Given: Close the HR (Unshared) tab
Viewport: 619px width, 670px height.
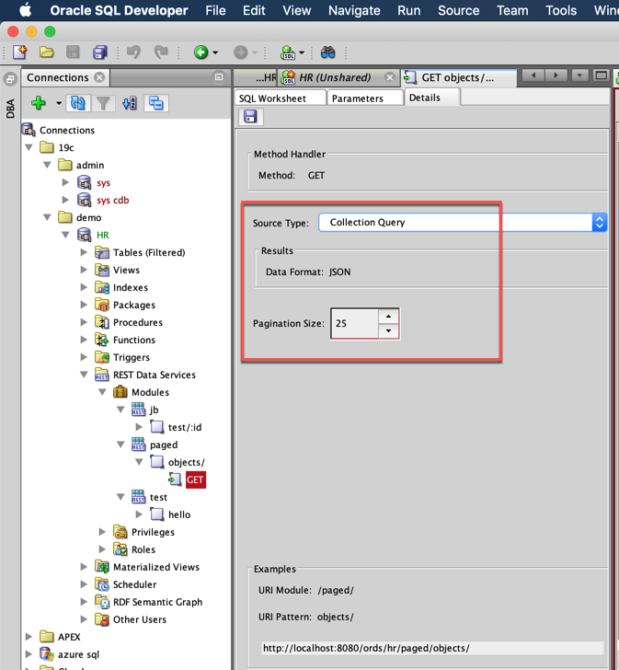Looking at the screenshot, I should point(389,77).
